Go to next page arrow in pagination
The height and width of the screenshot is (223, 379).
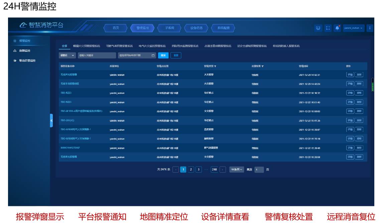223,170
